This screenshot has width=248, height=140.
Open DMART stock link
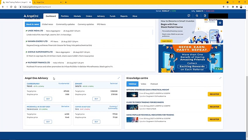[79, 83]
